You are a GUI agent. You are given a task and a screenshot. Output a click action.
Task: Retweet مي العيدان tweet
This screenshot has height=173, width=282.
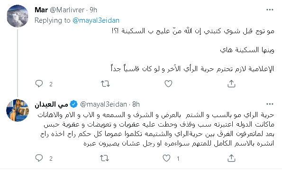pos(104,158)
